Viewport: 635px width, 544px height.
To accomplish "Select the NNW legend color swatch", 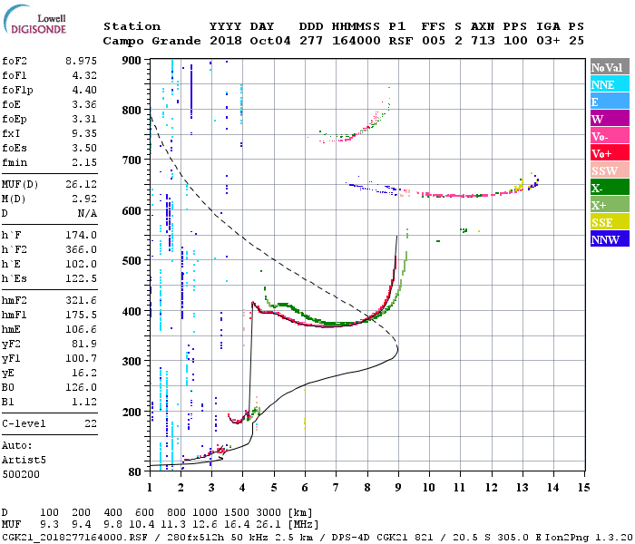I will pos(610,238).
